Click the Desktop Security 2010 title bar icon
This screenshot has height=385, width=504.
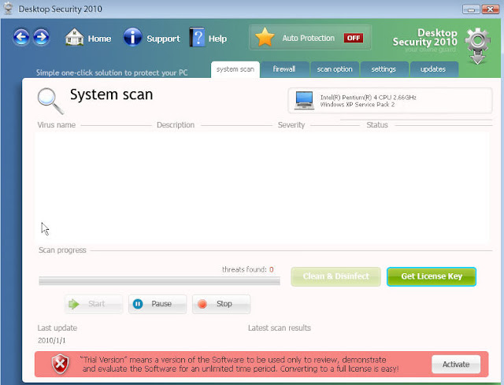(9, 9)
